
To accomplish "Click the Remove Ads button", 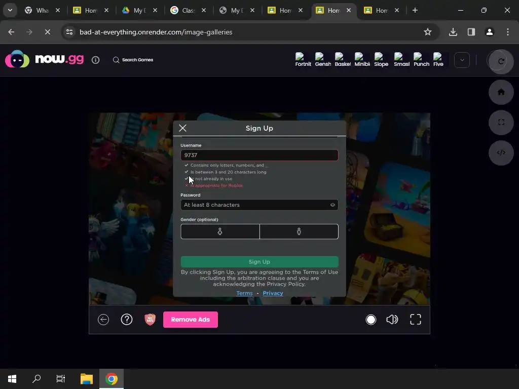I will (x=191, y=320).
